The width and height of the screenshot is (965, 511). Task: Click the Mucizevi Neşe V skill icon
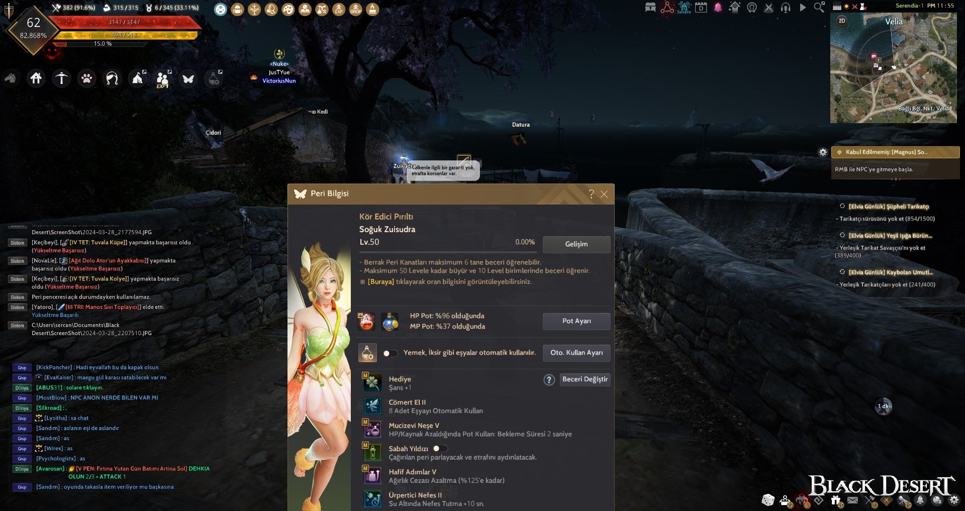pos(372,429)
